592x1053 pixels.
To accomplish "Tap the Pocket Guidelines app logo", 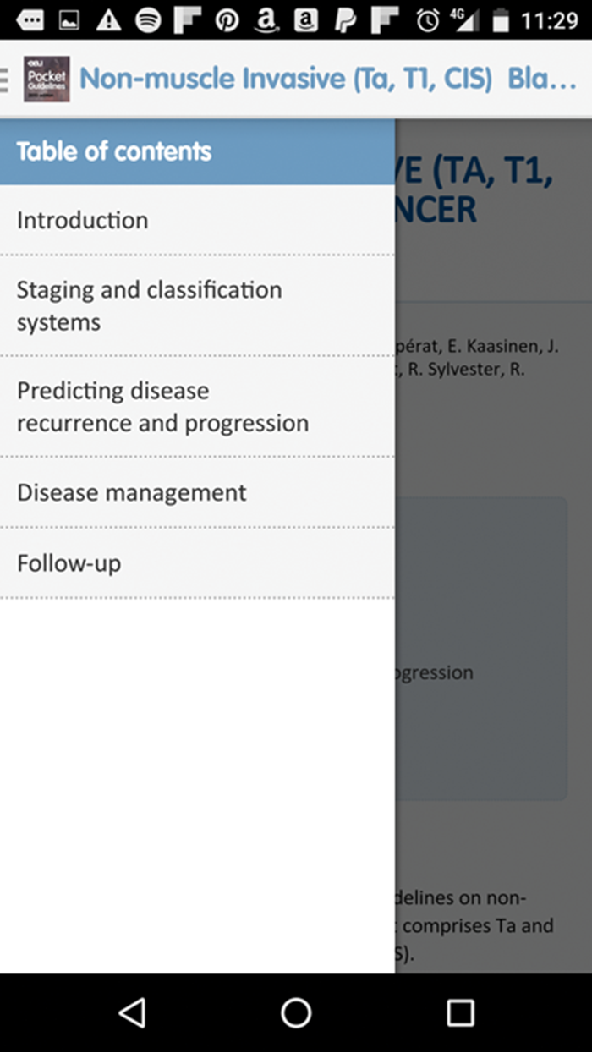I will pyautogui.click(x=47, y=79).
